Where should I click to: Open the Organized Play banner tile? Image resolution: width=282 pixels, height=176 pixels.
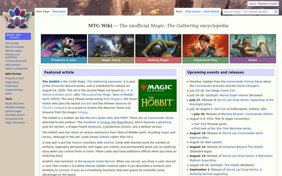click(x=205, y=48)
